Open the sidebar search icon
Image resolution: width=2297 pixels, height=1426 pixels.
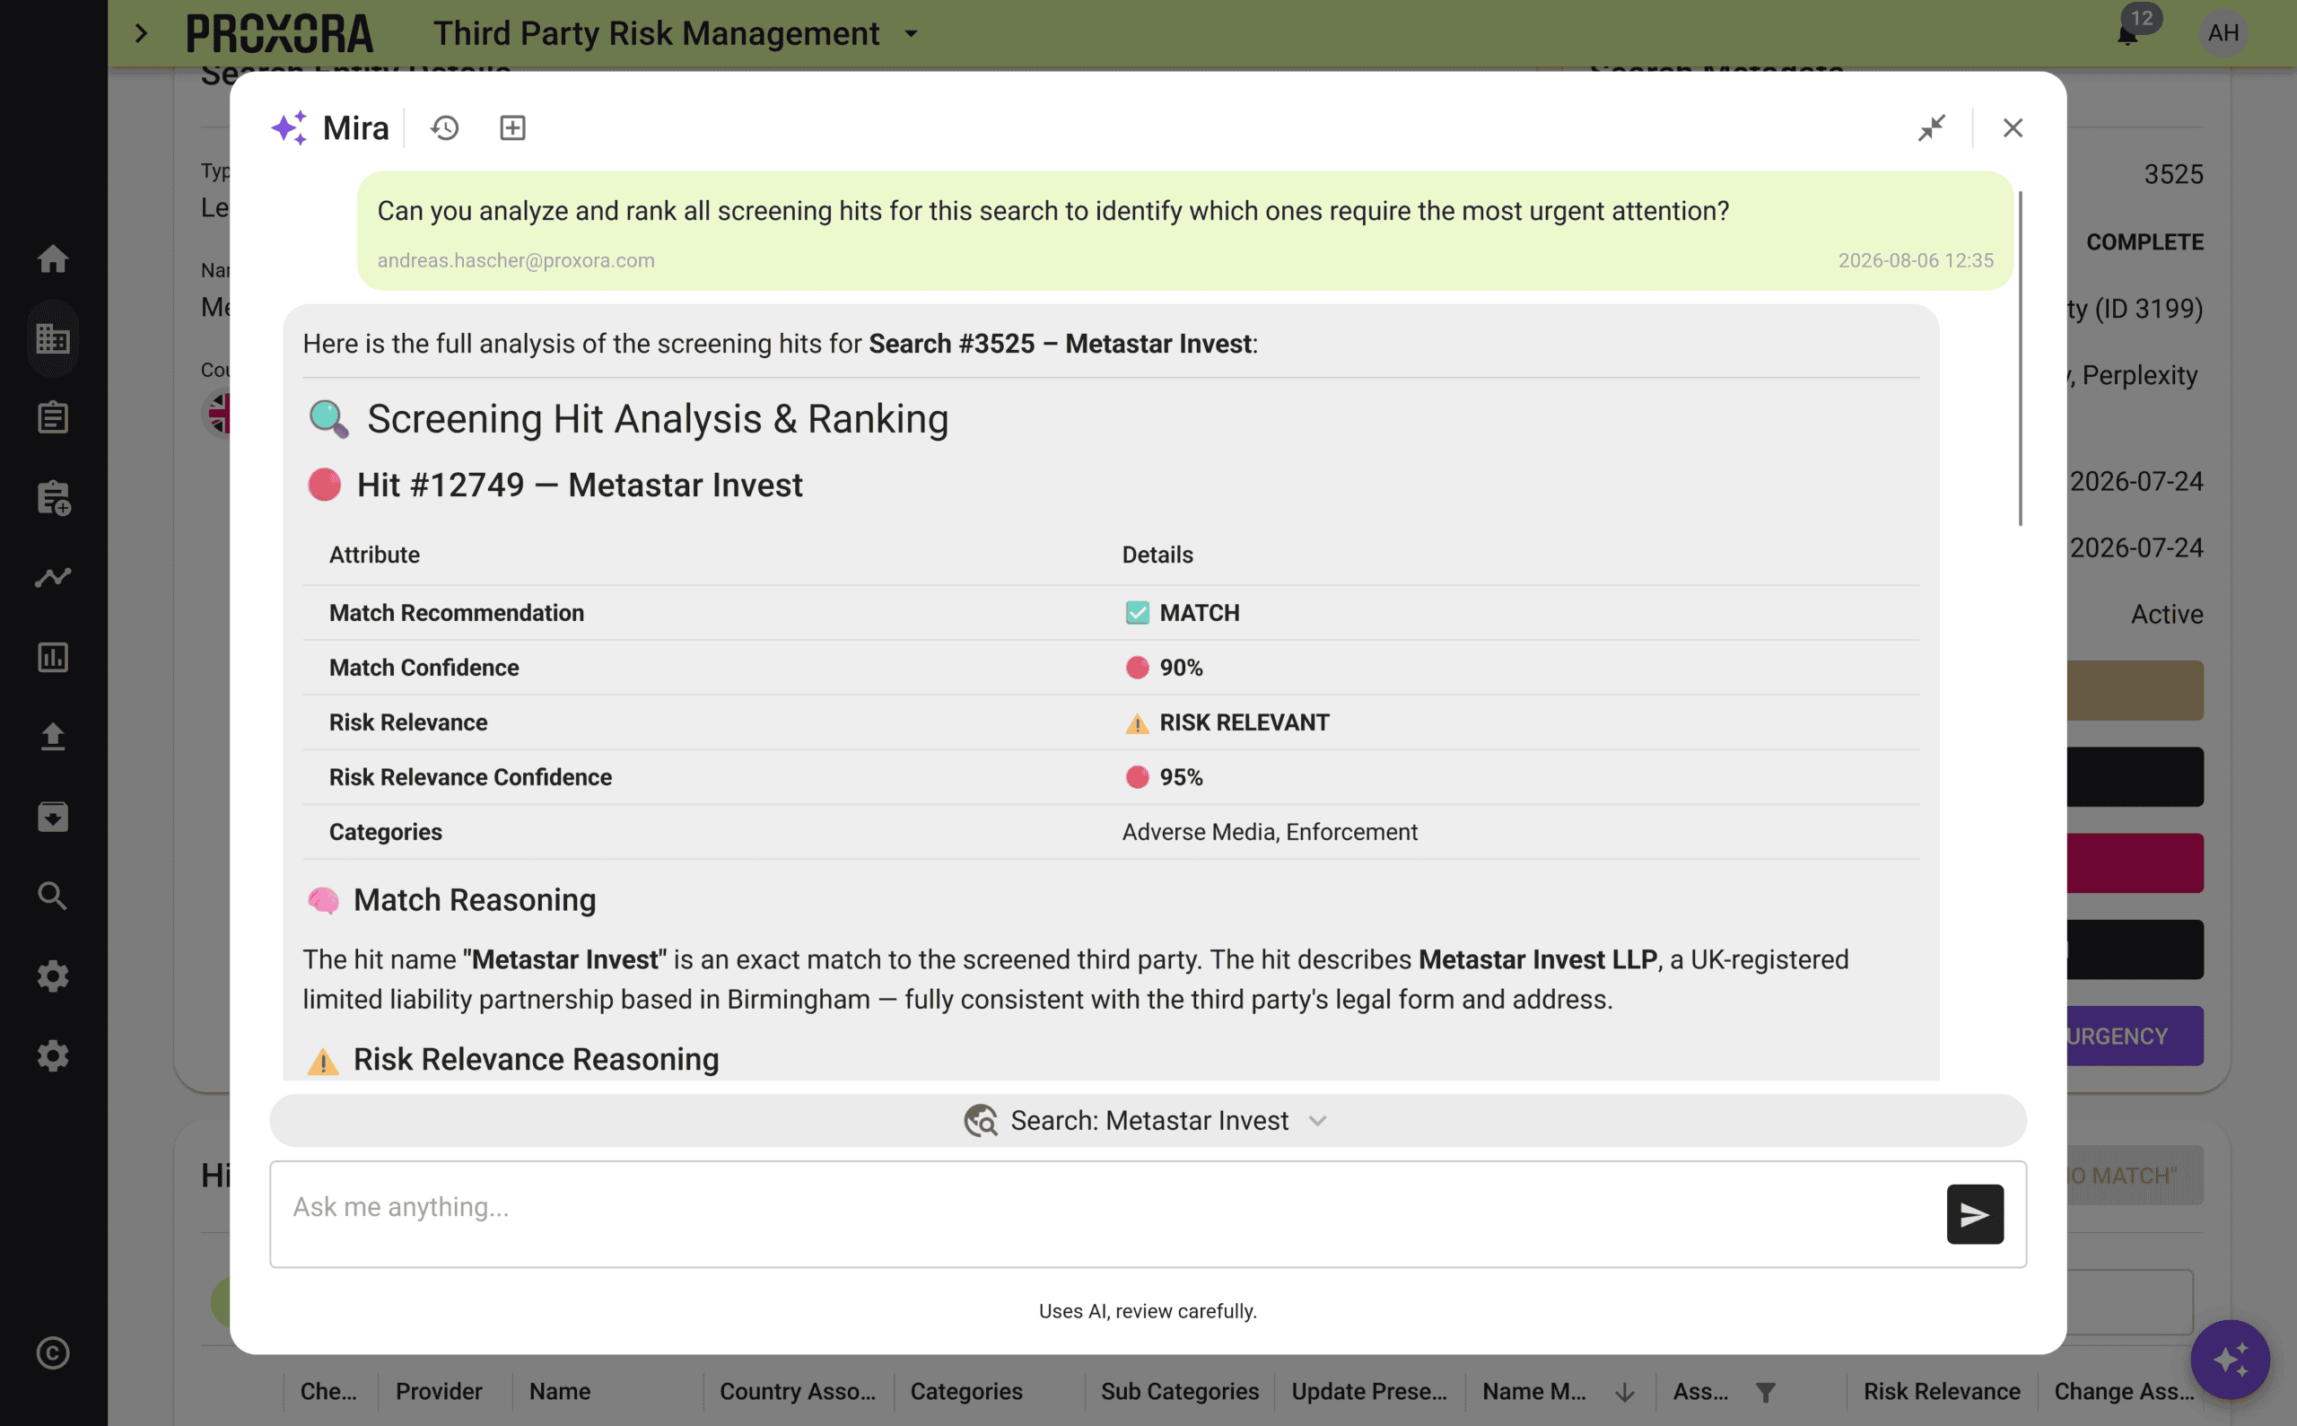click(x=53, y=896)
